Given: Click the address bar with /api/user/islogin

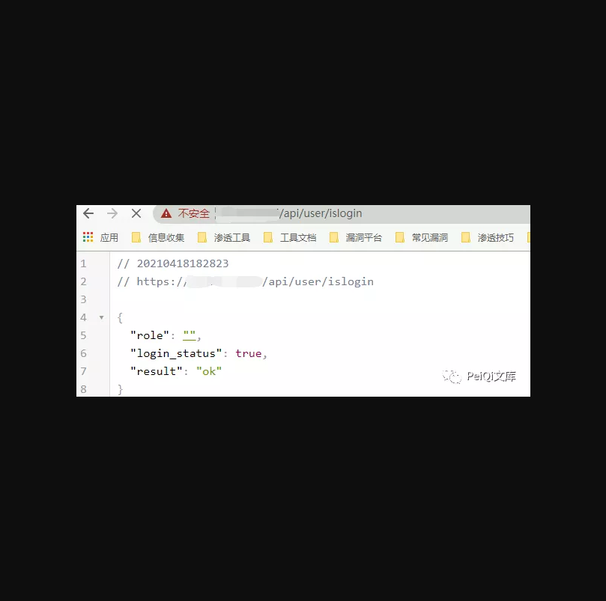Looking at the screenshot, I should tap(342, 214).
